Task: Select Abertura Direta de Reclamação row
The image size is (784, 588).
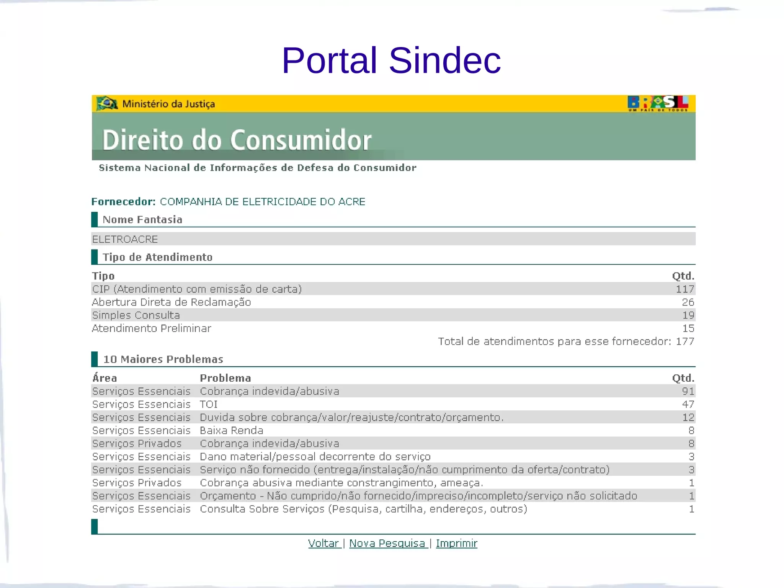Action: 394,302
